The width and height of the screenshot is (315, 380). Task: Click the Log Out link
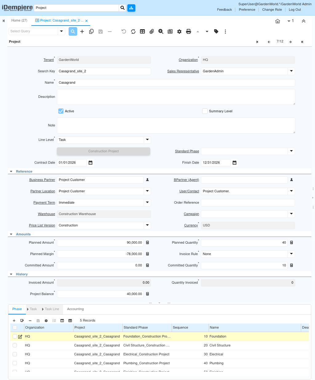click(295, 10)
